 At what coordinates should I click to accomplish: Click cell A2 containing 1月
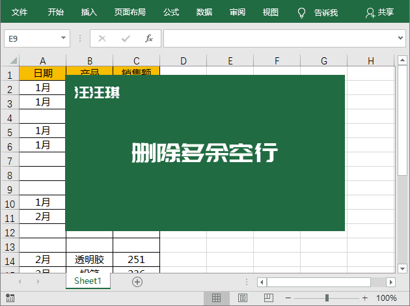tap(42, 88)
